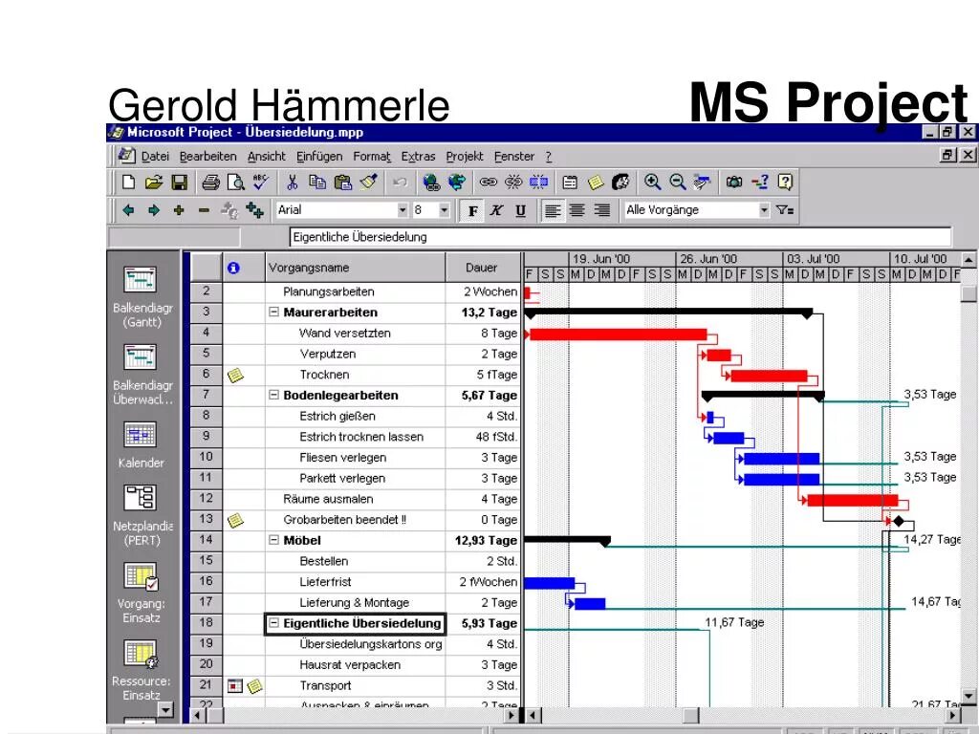This screenshot has width=979, height=734.
Task: Open the font size 8 dropdown
Action: [444, 210]
